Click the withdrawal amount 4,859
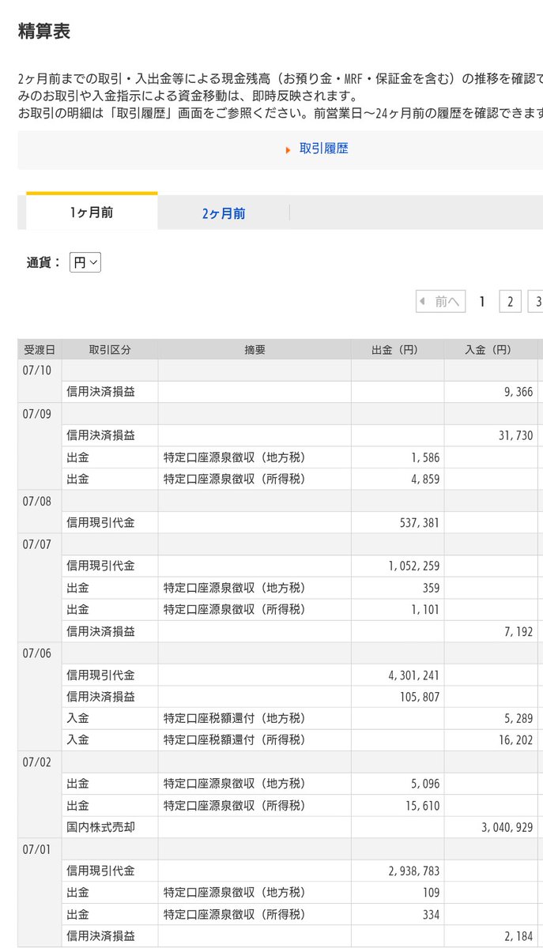 (425, 479)
